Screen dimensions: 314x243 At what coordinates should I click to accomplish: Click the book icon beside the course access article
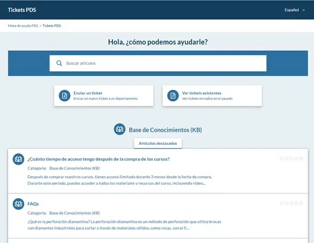point(19,159)
